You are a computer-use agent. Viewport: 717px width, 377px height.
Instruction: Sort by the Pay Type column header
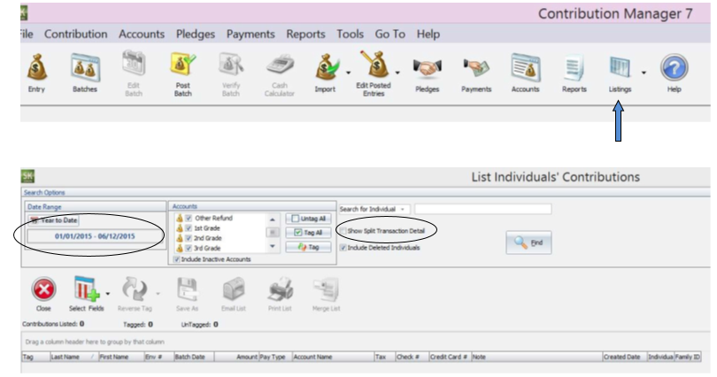pyautogui.click(x=275, y=357)
